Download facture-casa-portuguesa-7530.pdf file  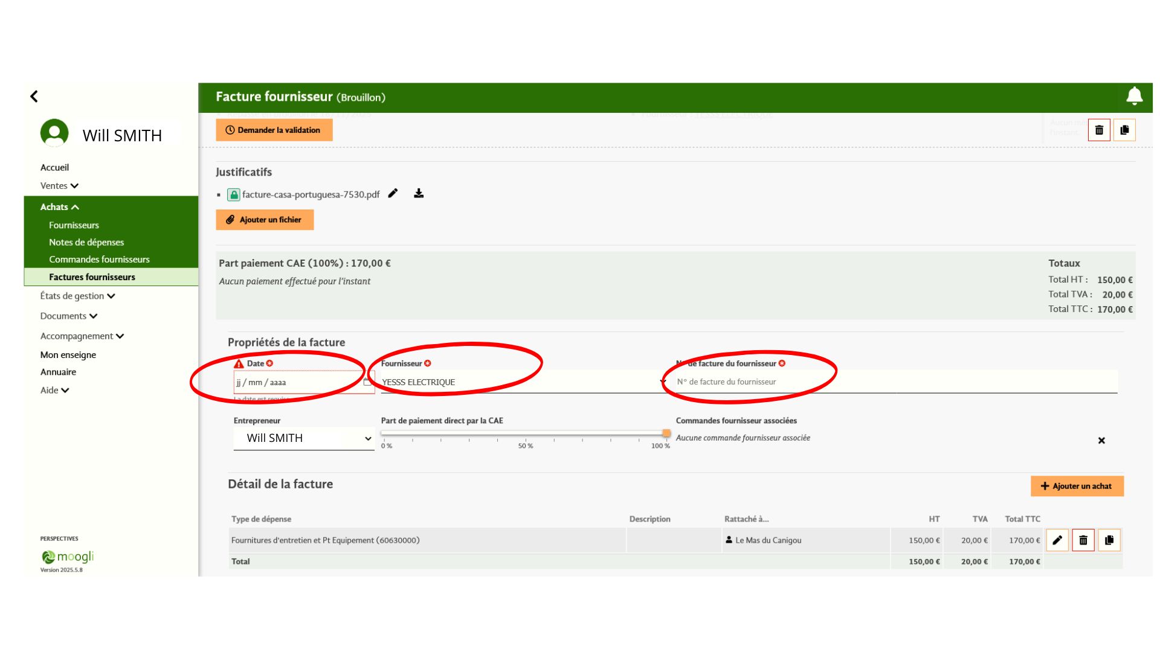pos(419,193)
